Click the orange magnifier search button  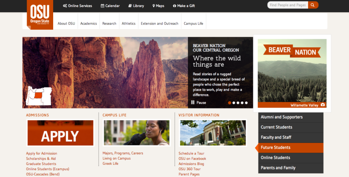click(x=313, y=5)
